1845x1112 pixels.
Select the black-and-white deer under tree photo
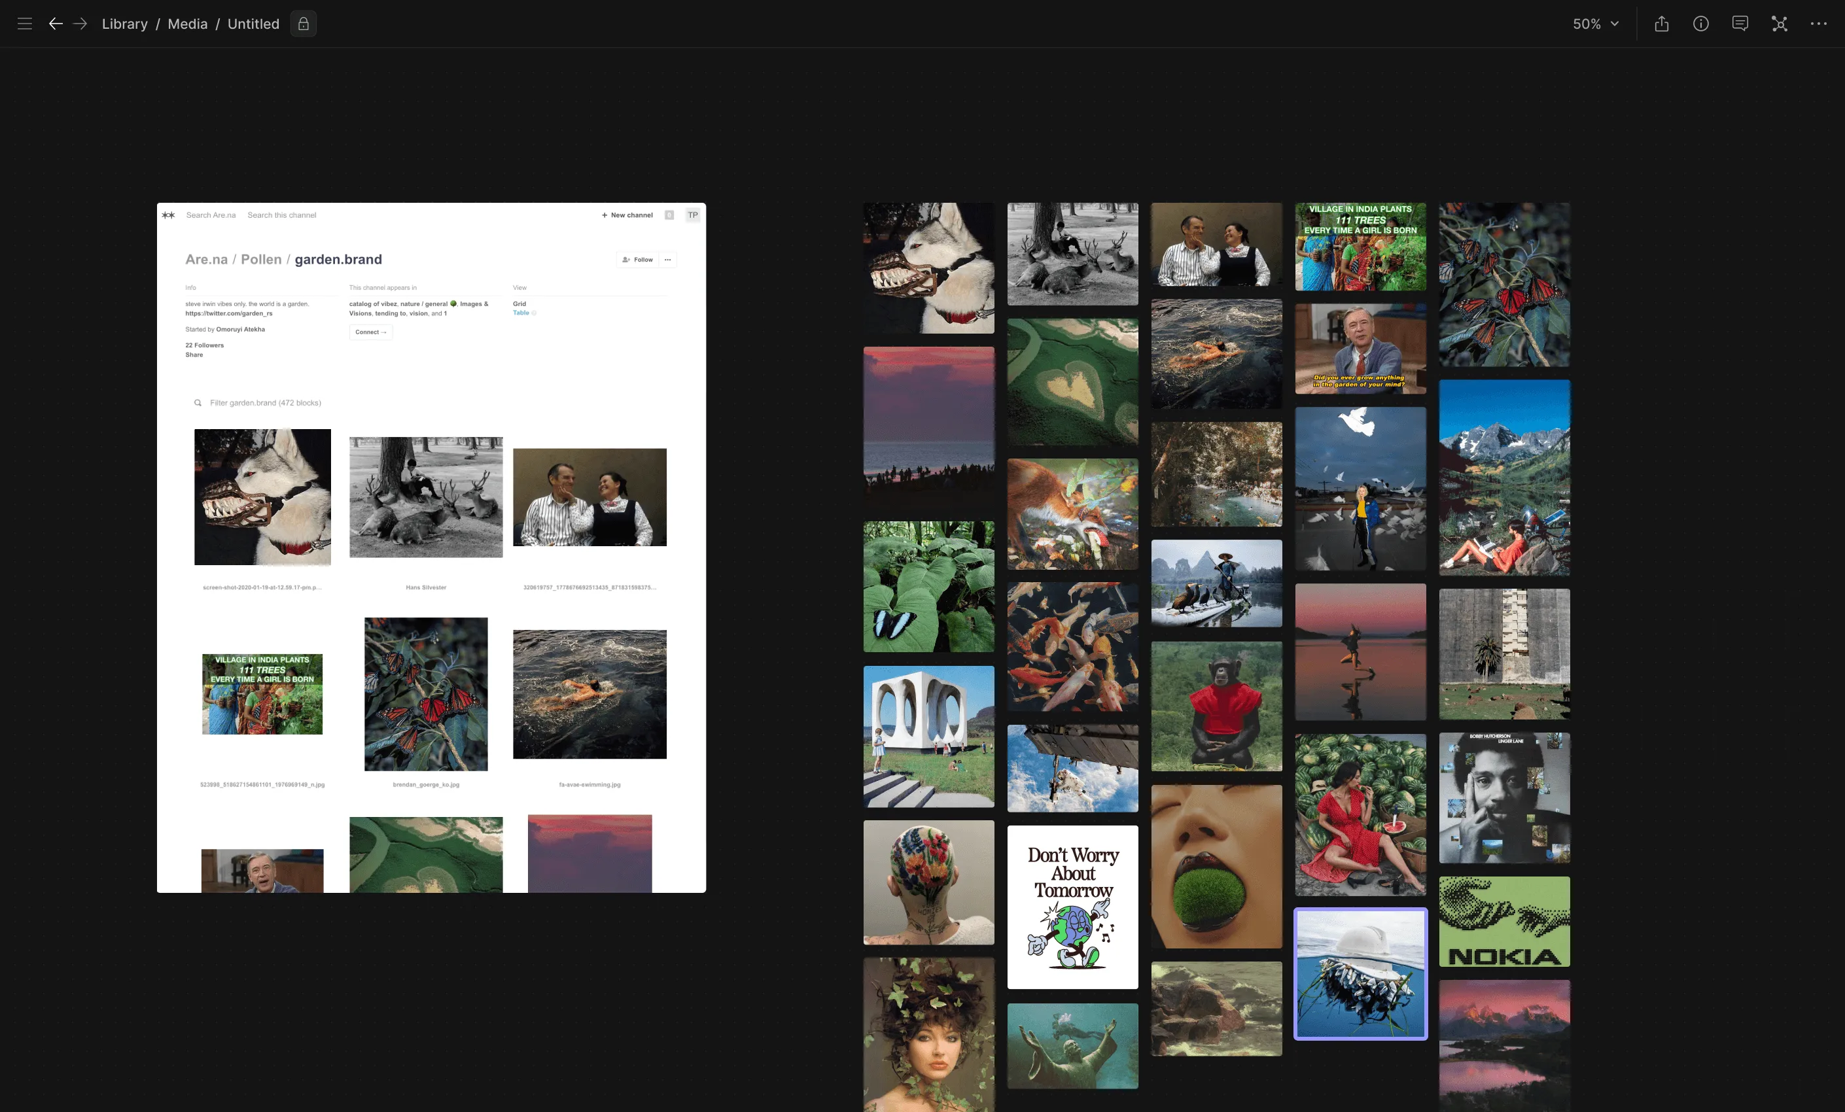coord(1072,254)
